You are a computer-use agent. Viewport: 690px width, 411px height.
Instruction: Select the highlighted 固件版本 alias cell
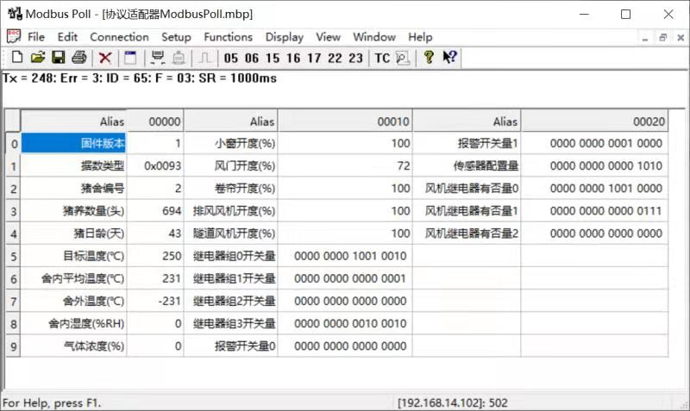[73, 143]
